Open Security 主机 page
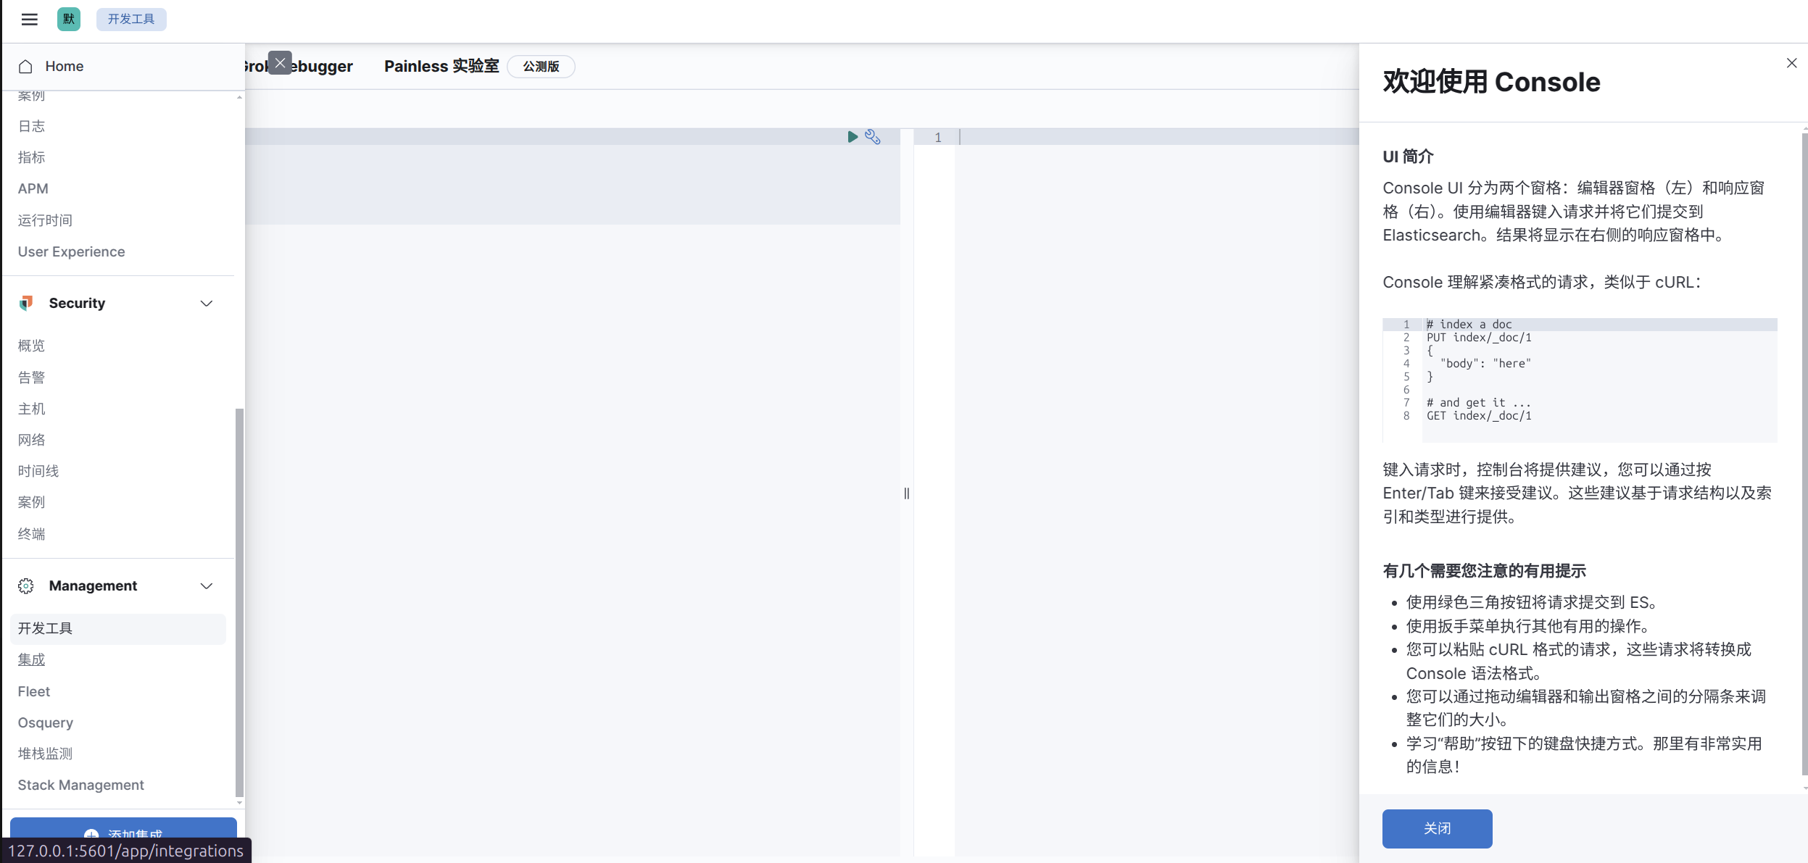Viewport: 1808px width, 863px height. click(32, 409)
